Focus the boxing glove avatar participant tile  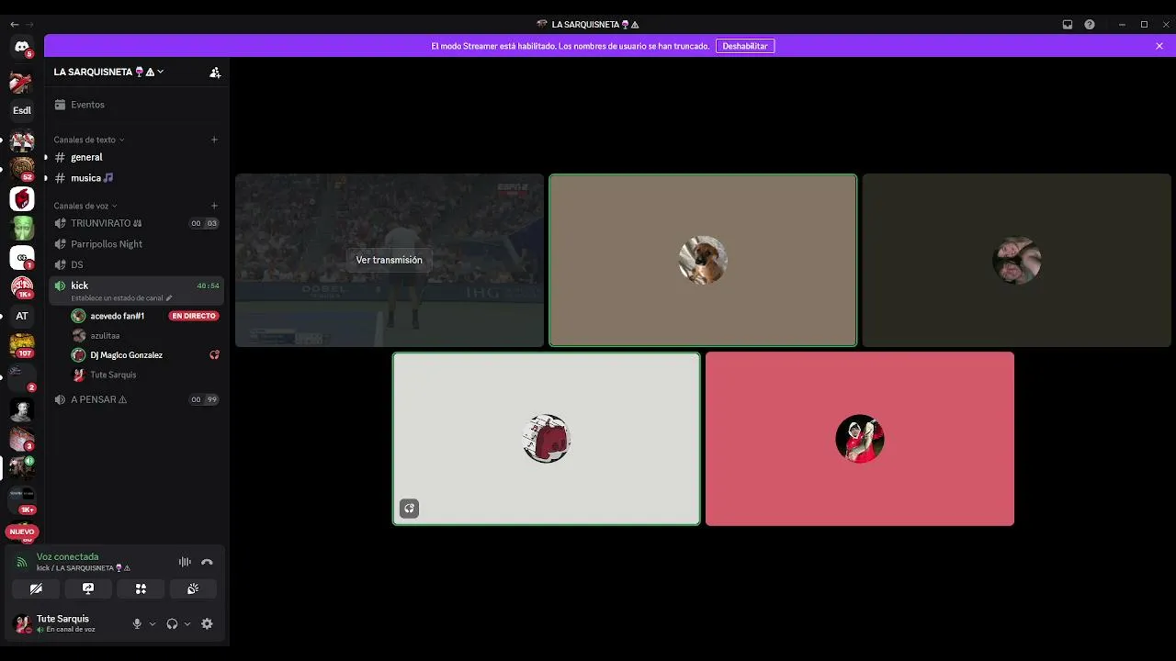(547, 439)
